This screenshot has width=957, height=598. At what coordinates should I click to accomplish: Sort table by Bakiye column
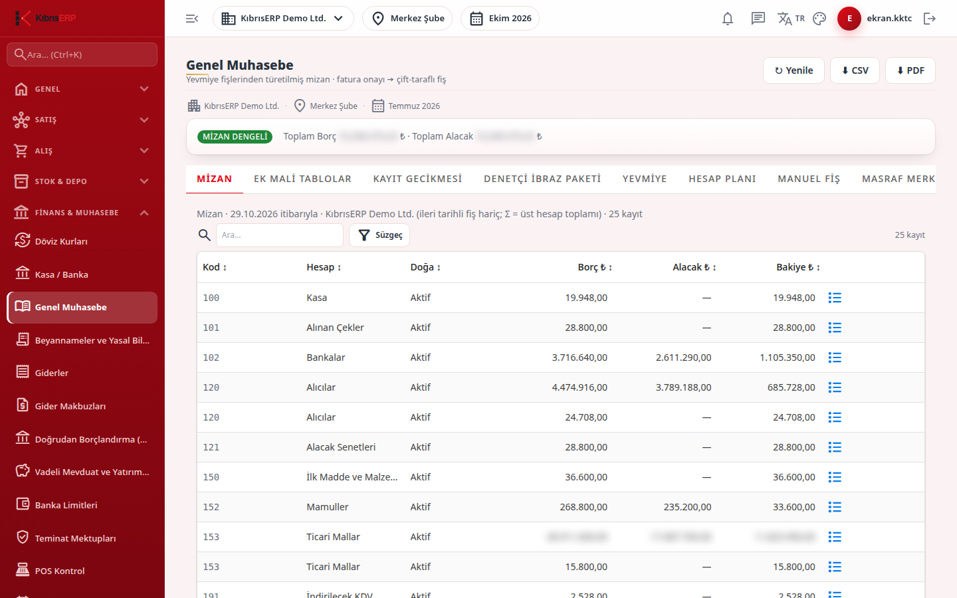(x=798, y=267)
